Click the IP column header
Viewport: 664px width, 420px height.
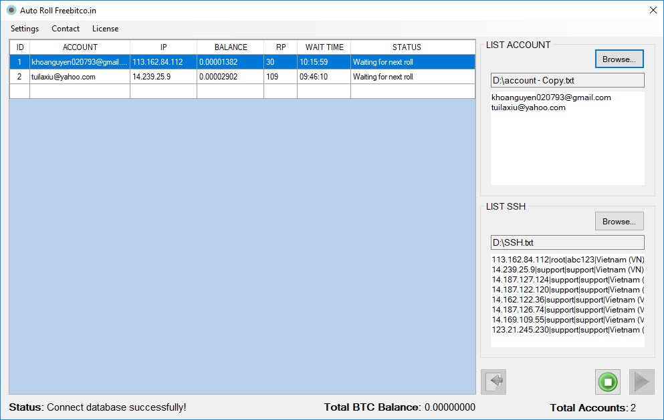tap(163, 47)
